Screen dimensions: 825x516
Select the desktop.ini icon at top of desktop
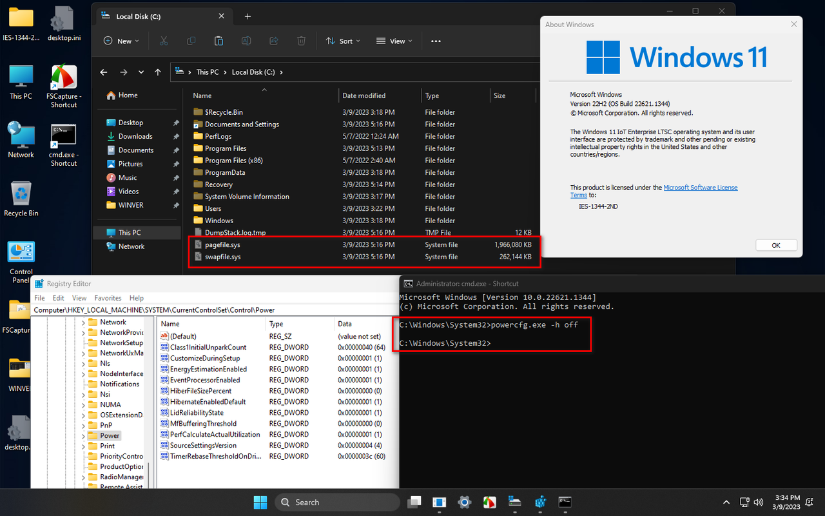[x=64, y=24]
